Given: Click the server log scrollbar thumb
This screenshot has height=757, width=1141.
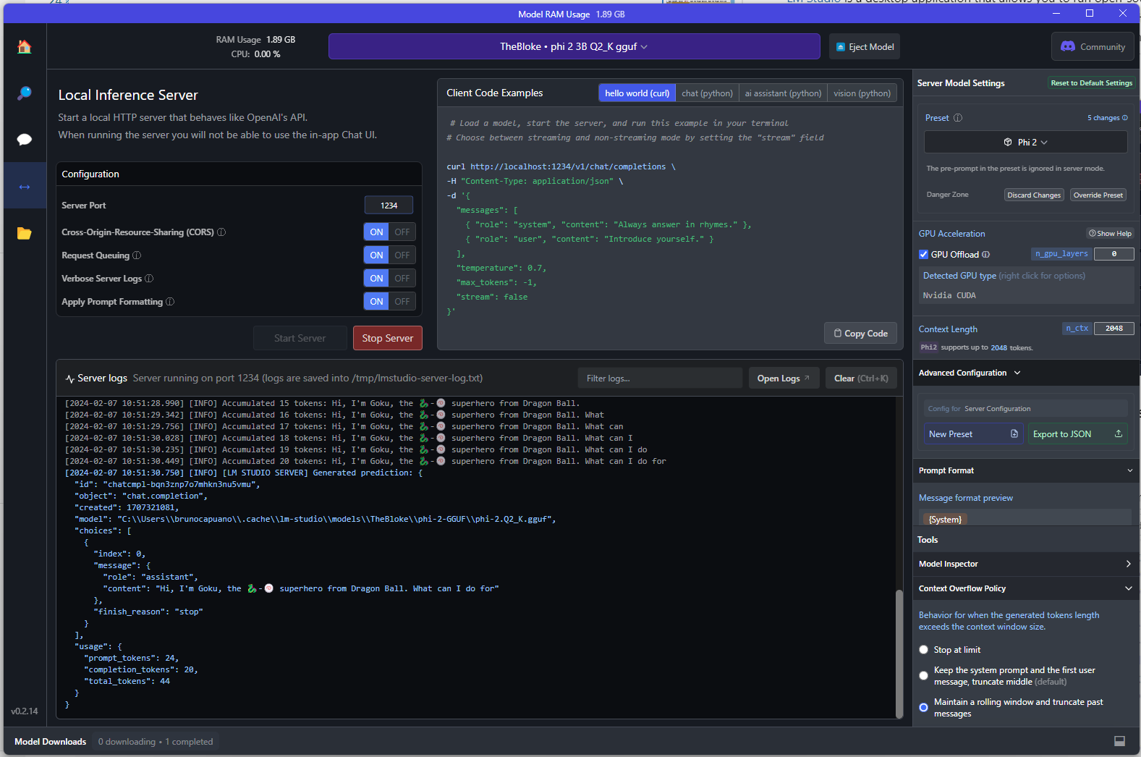Looking at the screenshot, I should tap(899, 654).
